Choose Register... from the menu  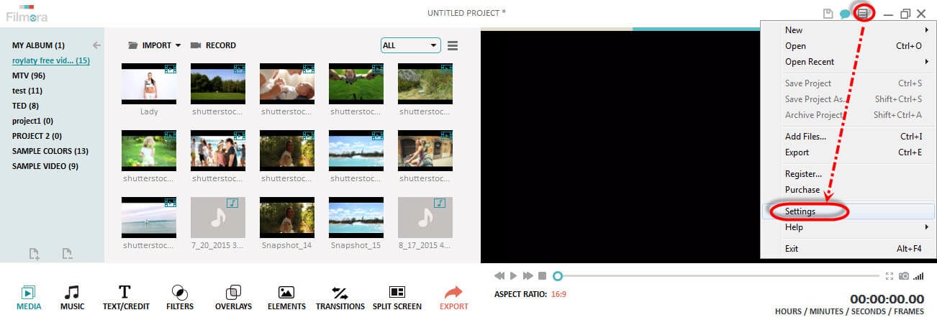tap(847, 174)
